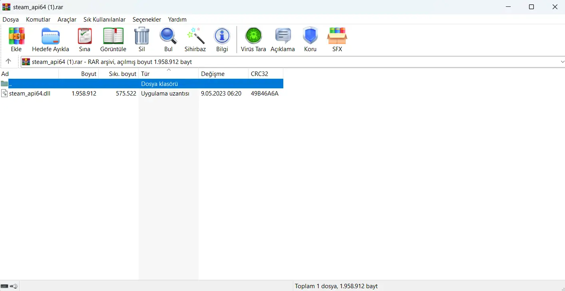This screenshot has height=291, width=565.
Task: Click the steam_api64.dll file icon
Action: 4,94
